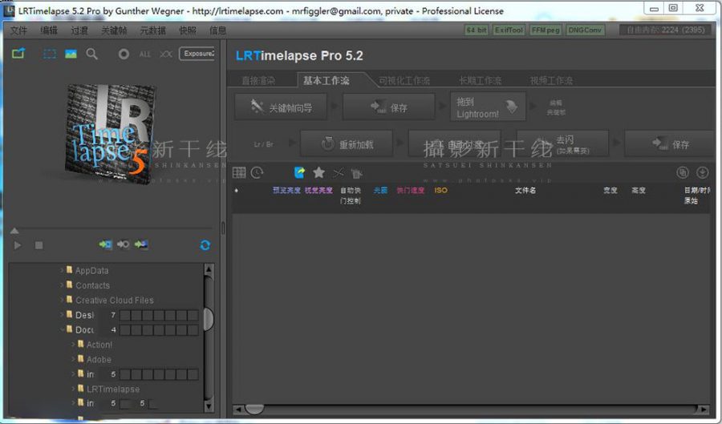Click the 64 bit status indicator

click(x=476, y=30)
